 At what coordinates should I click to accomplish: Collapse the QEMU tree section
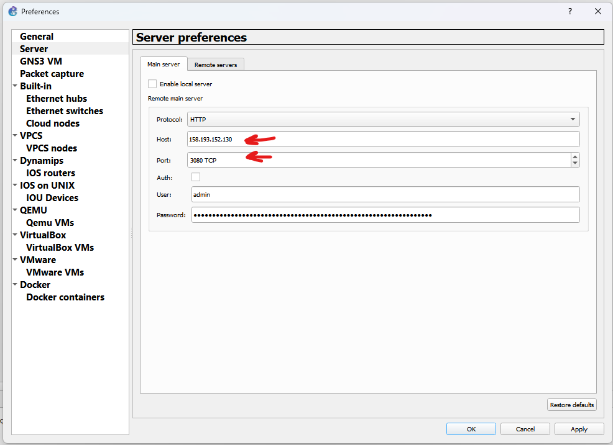pos(15,210)
